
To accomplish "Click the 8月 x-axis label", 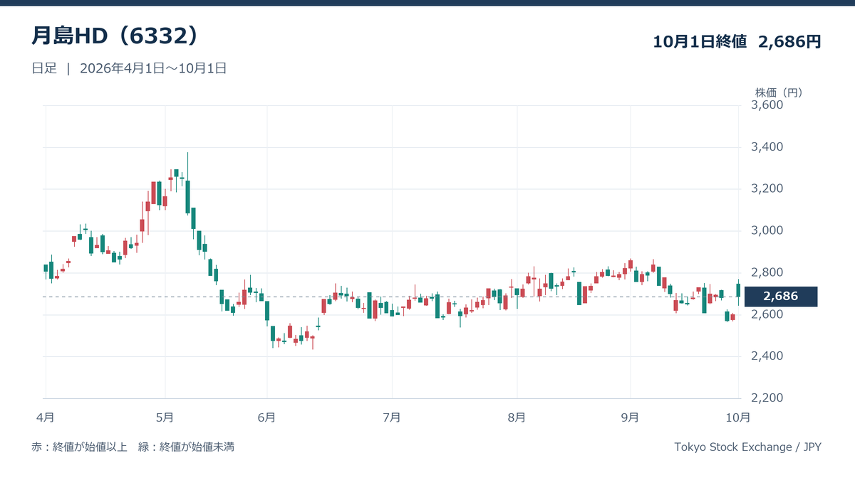I will pos(517,417).
